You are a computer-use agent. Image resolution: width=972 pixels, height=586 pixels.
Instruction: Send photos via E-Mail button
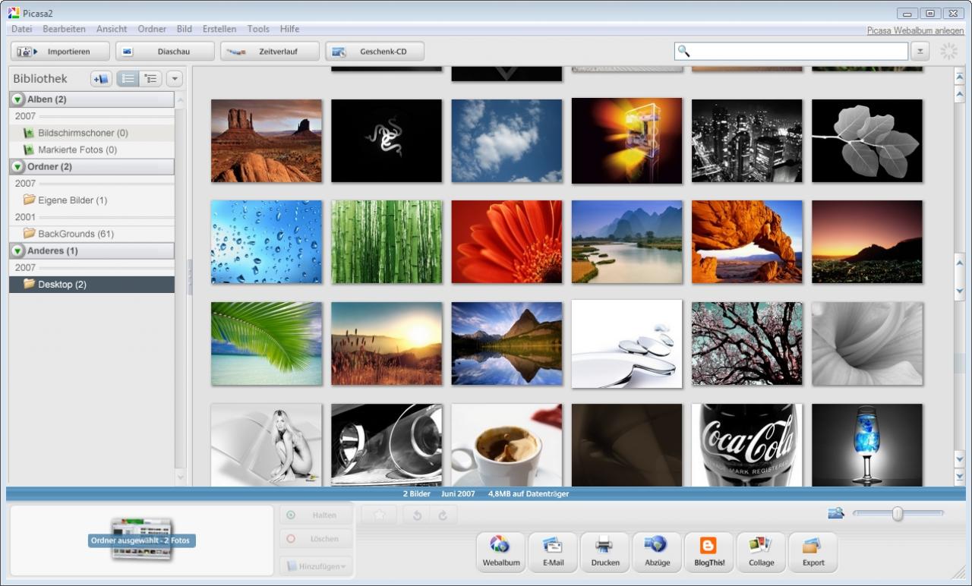point(553,552)
